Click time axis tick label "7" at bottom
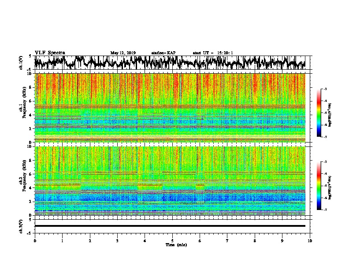 click(x=227, y=241)
